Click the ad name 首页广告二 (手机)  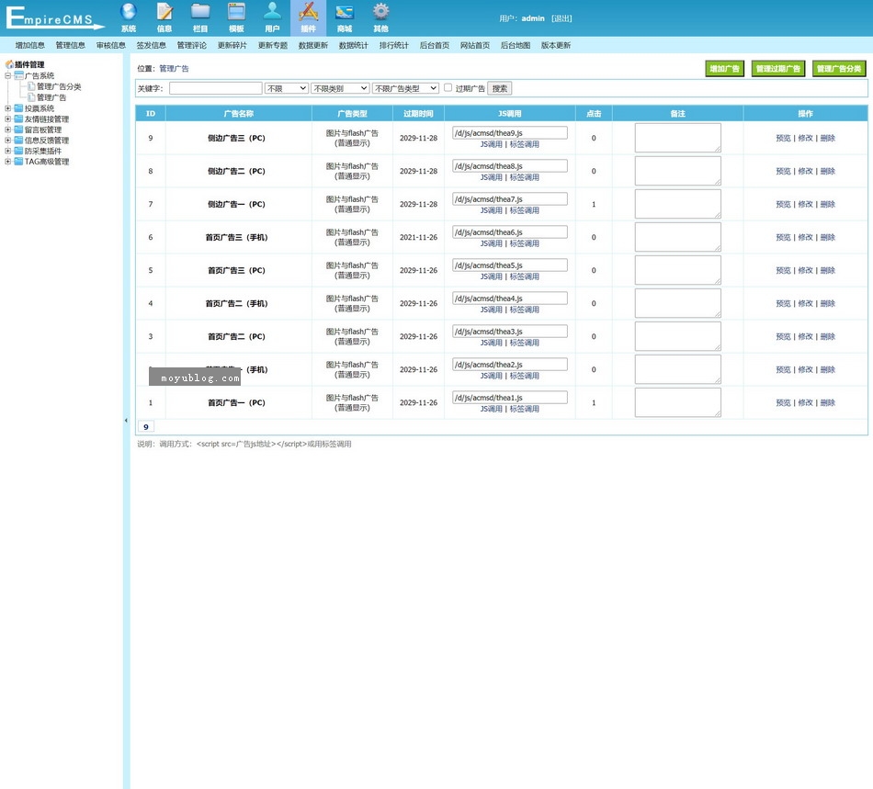coord(236,303)
